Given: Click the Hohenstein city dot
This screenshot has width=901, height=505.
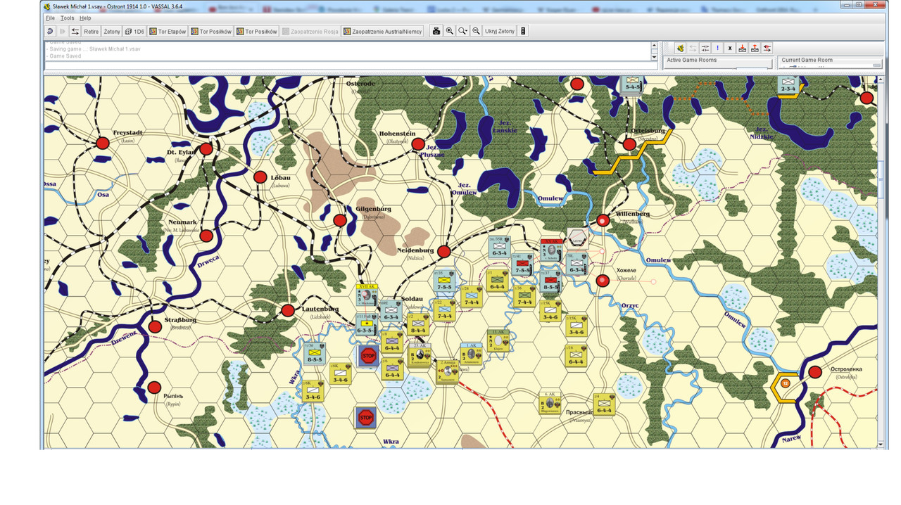Looking at the screenshot, I should [418, 144].
